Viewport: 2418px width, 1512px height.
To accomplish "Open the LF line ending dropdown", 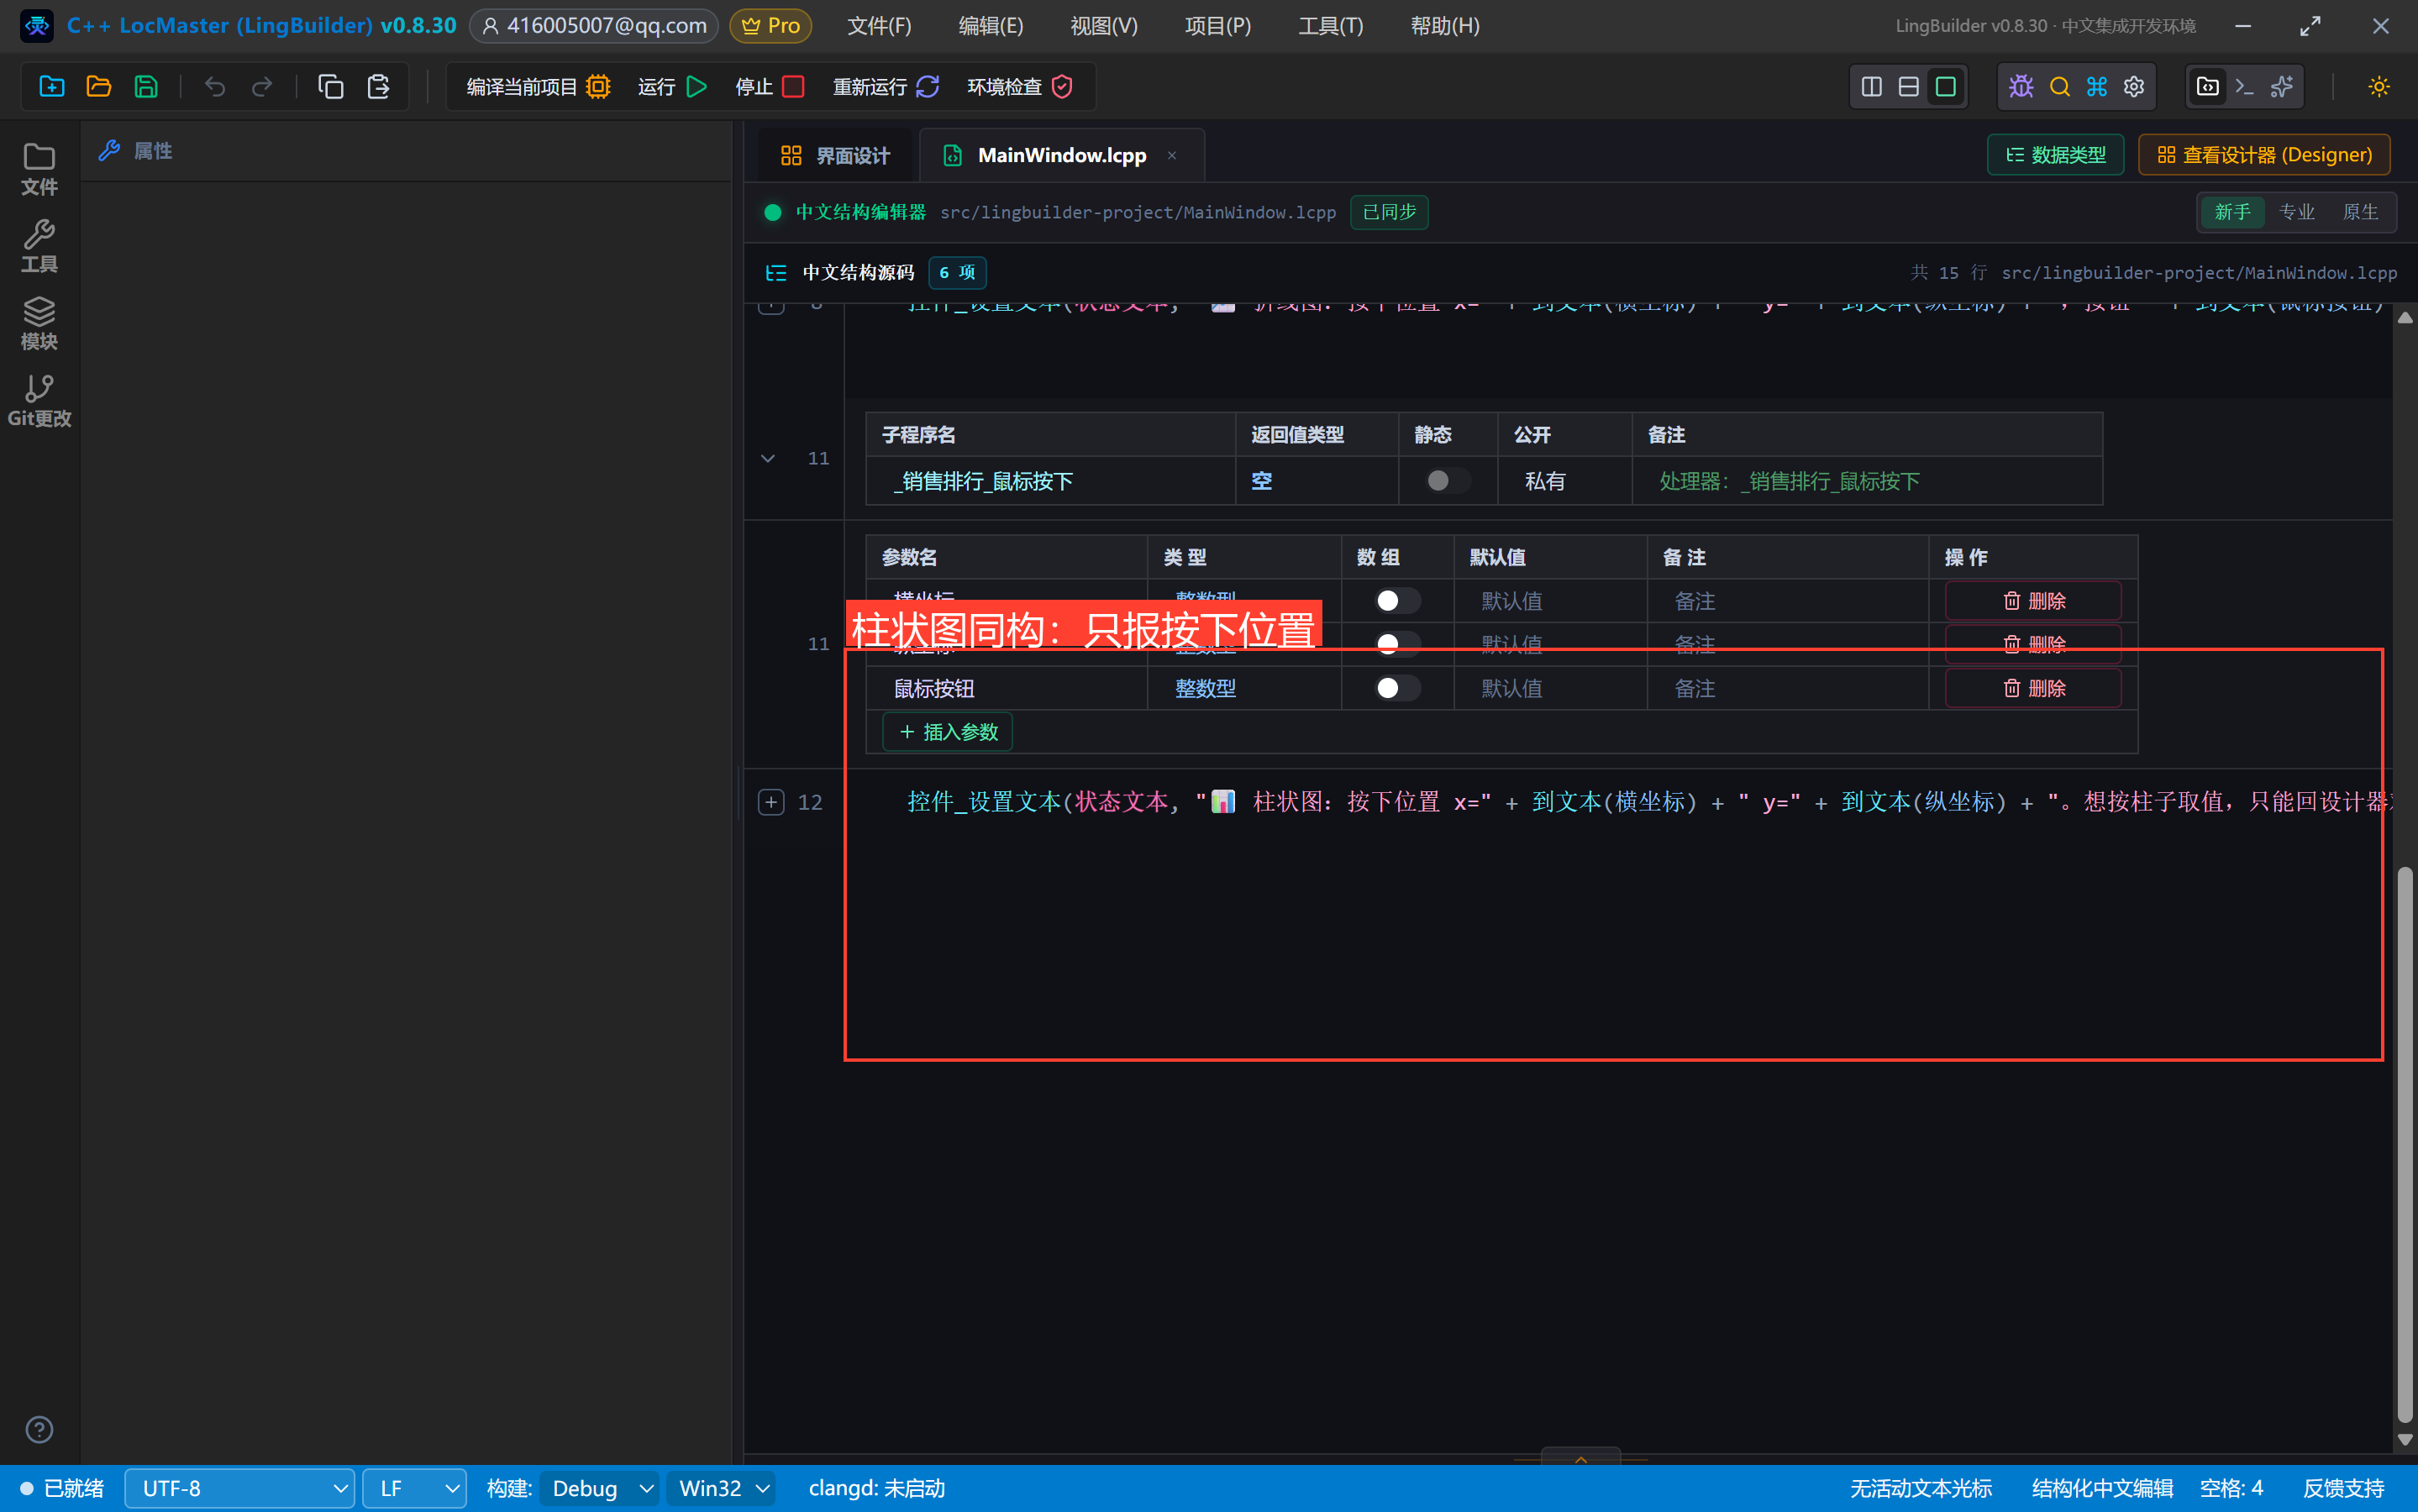I will pyautogui.click(x=415, y=1488).
